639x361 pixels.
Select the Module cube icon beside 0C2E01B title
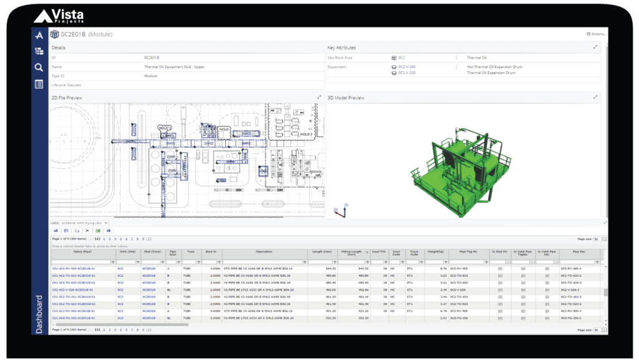pos(54,34)
